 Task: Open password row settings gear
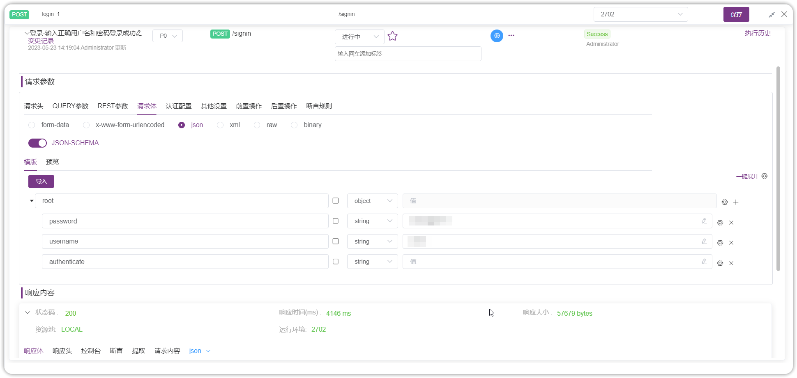click(x=720, y=223)
